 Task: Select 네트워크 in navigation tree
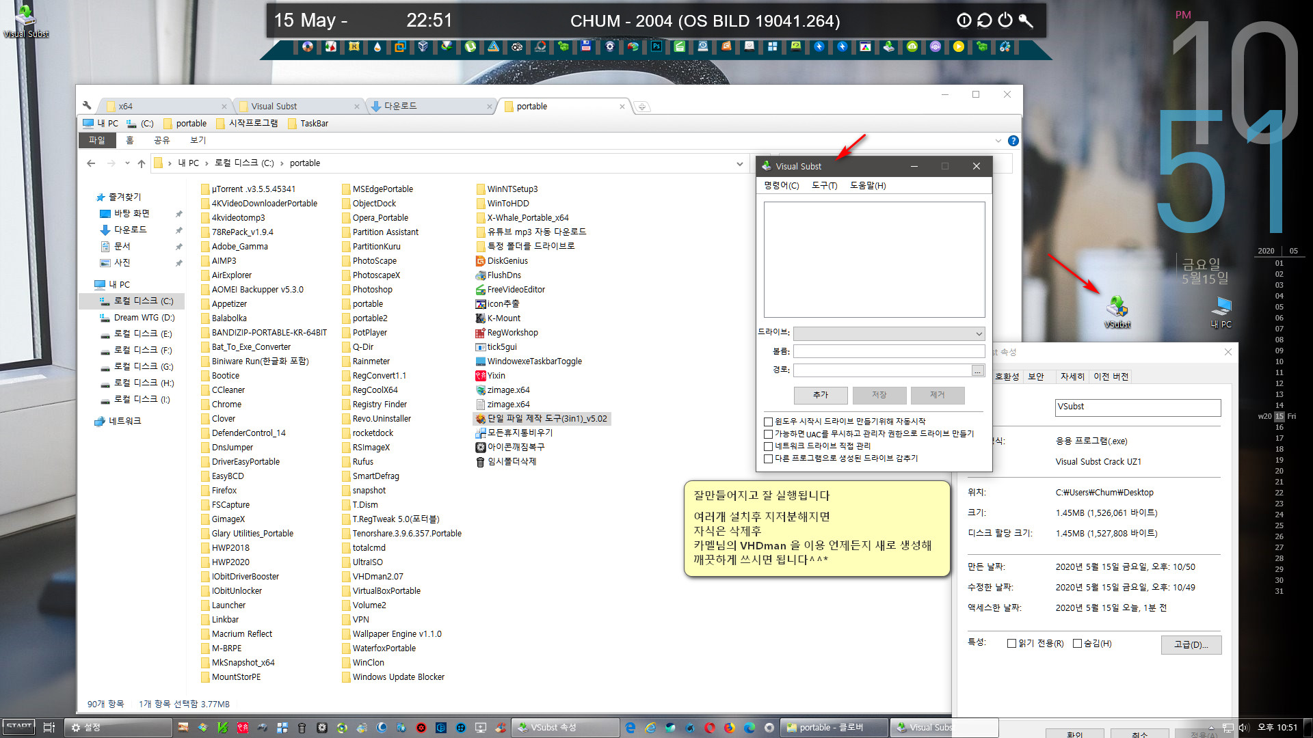[118, 422]
